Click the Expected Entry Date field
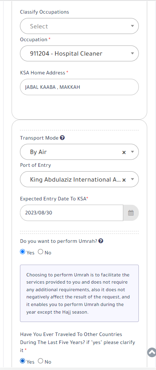The image size is (156, 370). point(71,213)
